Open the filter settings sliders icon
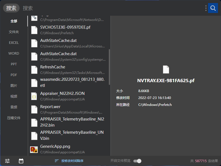The width and height of the screenshot is (221, 166). [x=7, y=161]
